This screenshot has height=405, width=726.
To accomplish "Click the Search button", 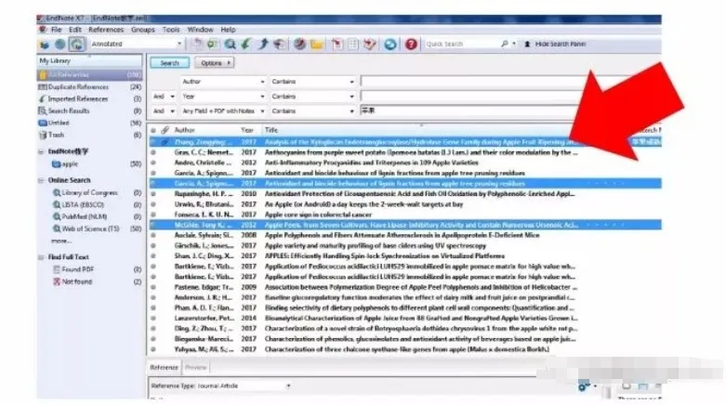I will click(x=169, y=63).
